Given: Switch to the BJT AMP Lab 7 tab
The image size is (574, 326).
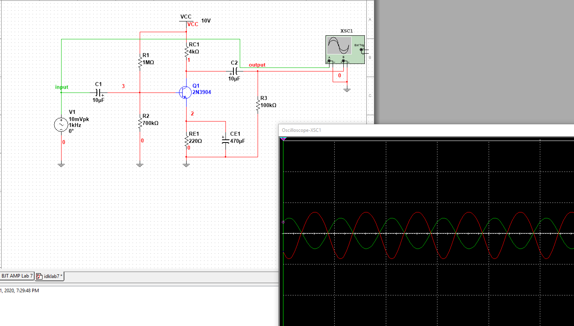Looking at the screenshot, I should pyautogui.click(x=17, y=276).
